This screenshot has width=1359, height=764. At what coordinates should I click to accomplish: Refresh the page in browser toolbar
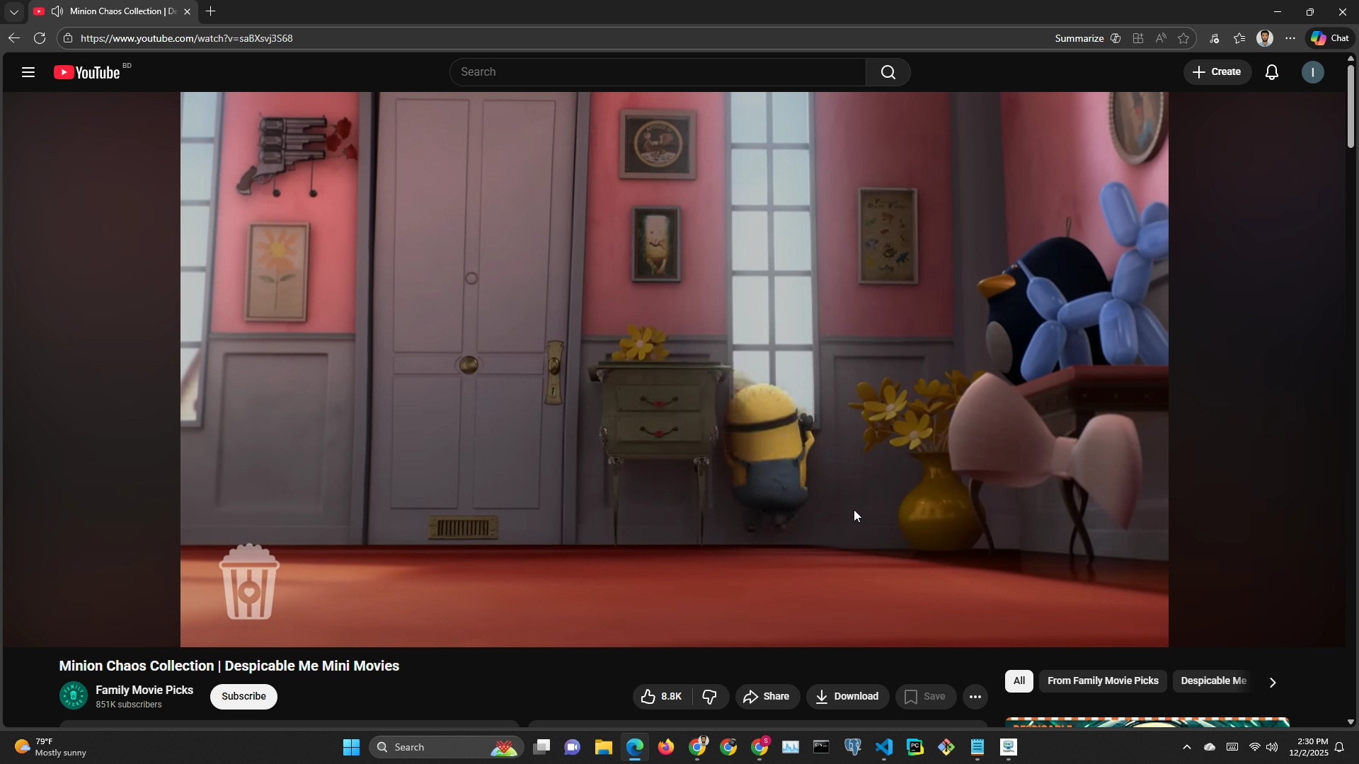point(40,38)
